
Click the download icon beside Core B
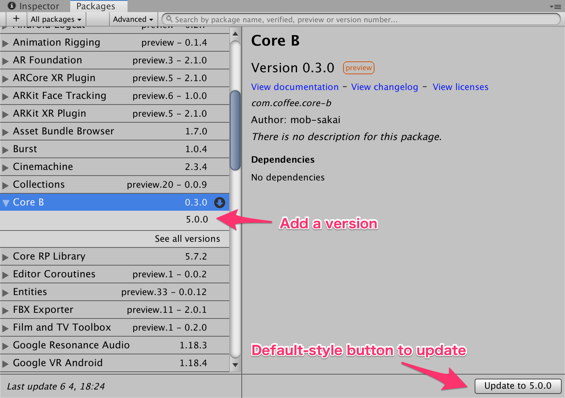pos(220,202)
